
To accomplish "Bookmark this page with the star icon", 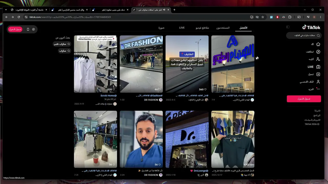I will pyautogui.click(x=263, y=17).
